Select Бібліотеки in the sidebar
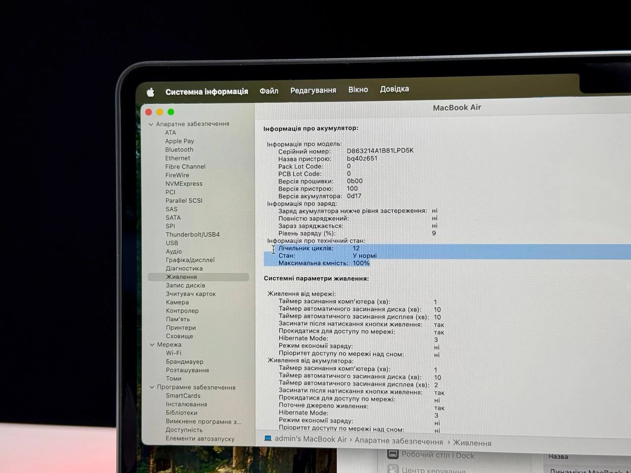The width and height of the screenshot is (631, 473). [181, 413]
